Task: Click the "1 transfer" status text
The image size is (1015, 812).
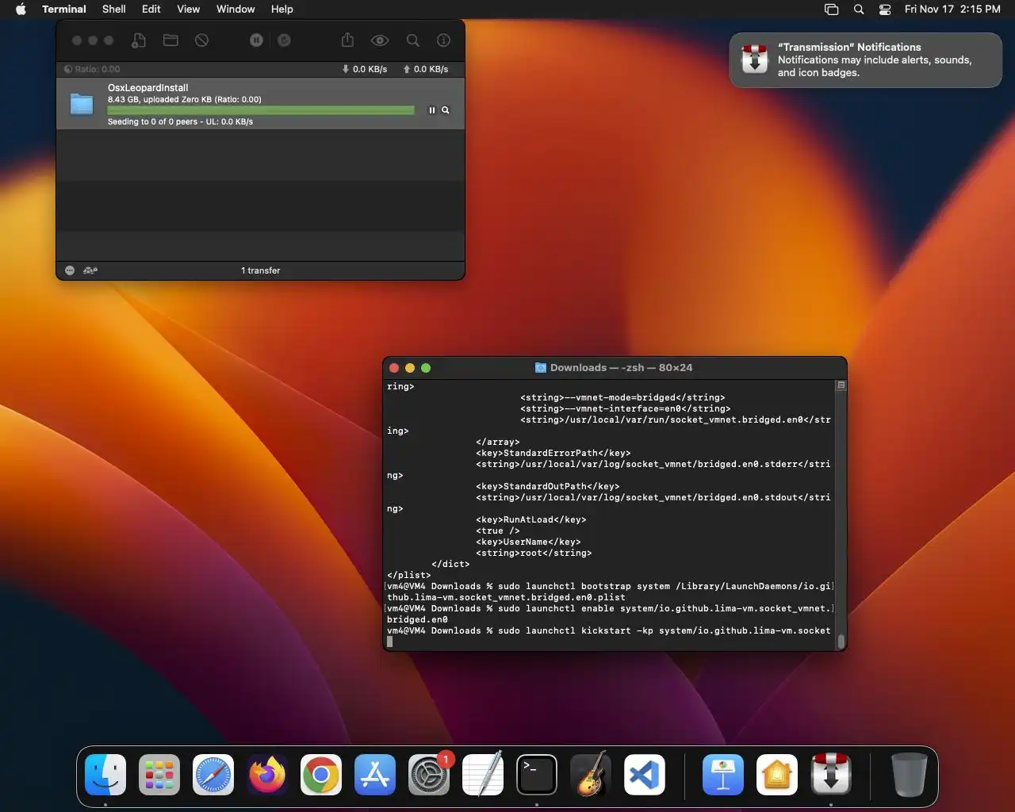Action: pyautogui.click(x=260, y=270)
